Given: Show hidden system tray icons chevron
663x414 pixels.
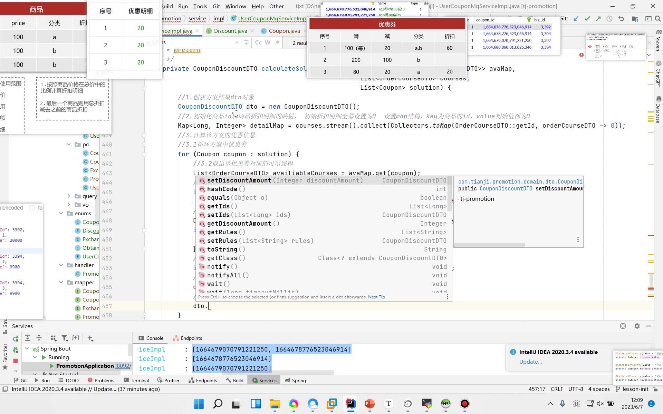Looking at the screenshot, I should pos(550,404).
